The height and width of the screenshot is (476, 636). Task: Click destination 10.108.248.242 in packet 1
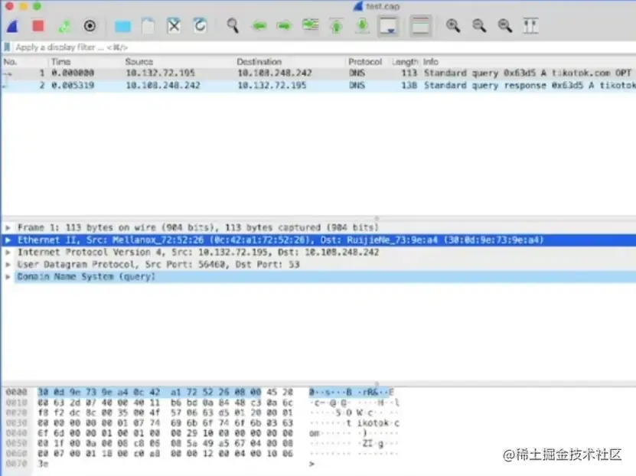pyautogui.click(x=275, y=73)
